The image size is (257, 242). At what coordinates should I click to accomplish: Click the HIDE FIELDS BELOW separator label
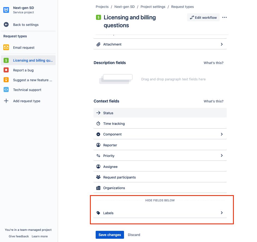(x=160, y=200)
